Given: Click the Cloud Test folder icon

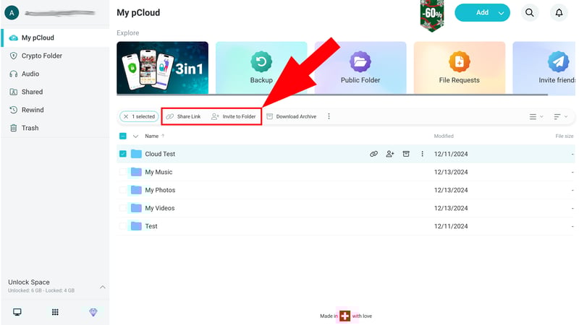Looking at the screenshot, I should pyautogui.click(x=136, y=154).
